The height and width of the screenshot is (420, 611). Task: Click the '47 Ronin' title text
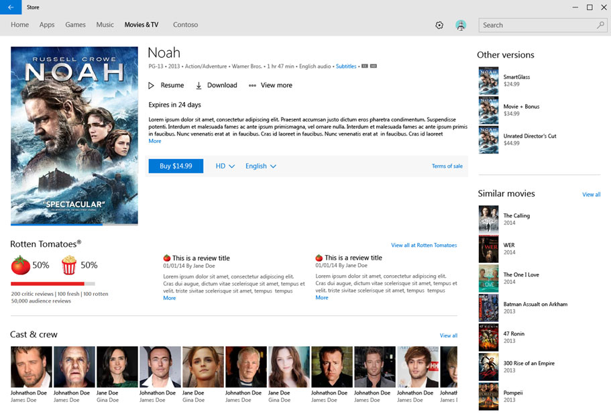(x=514, y=334)
